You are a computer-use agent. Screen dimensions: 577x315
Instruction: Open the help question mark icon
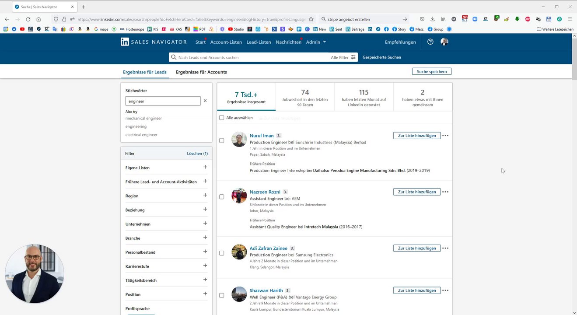430,42
